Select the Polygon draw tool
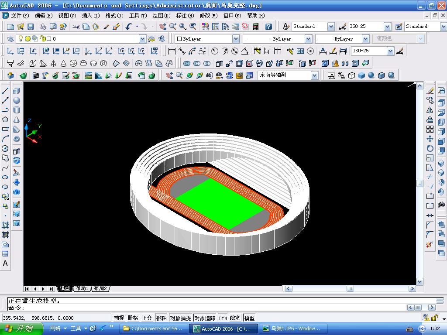This screenshot has width=447, height=335. tap(5, 120)
